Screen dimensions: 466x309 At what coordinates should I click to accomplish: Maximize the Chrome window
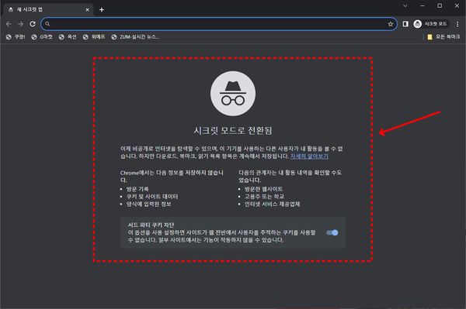pyautogui.click(x=440, y=5)
